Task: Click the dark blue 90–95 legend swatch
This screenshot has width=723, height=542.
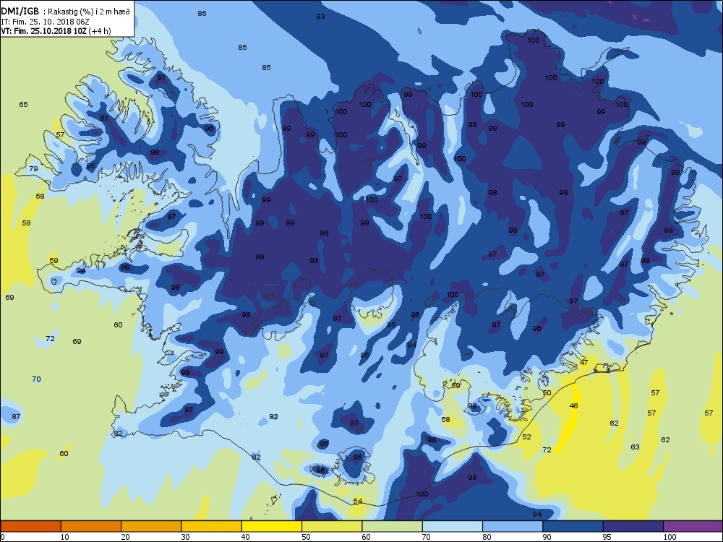Action: coord(573,526)
